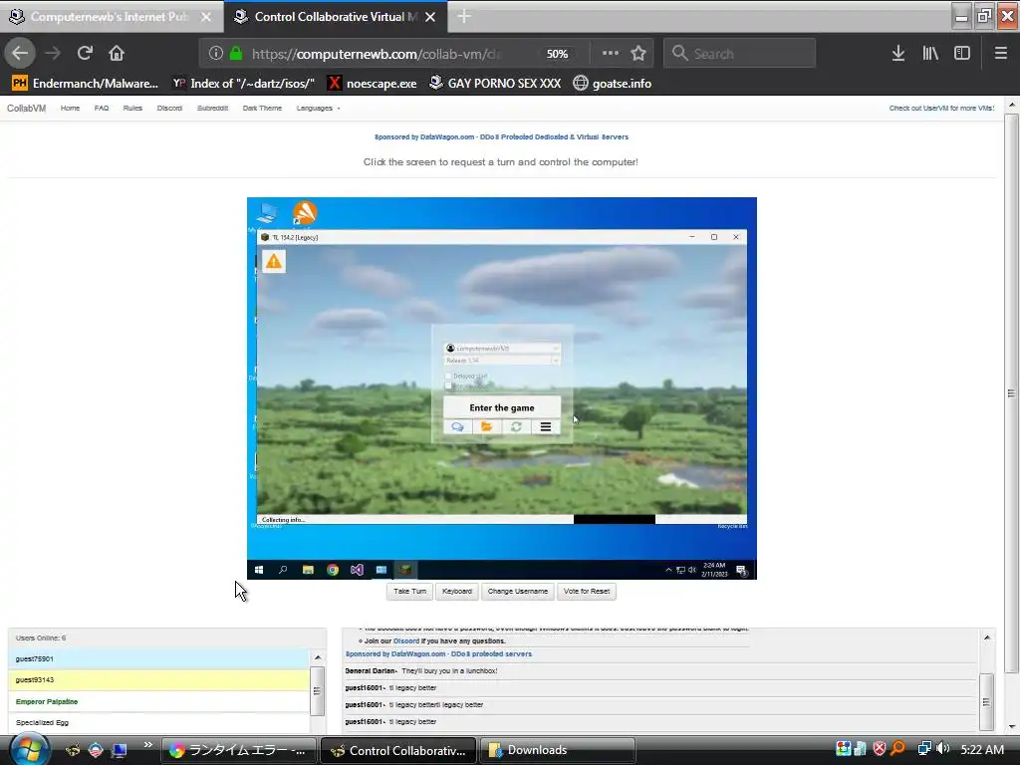Image resolution: width=1020 pixels, height=765 pixels.
Task: Open the Firefox downloads panel
Action: pyautogui.click(x=898, y=54)
